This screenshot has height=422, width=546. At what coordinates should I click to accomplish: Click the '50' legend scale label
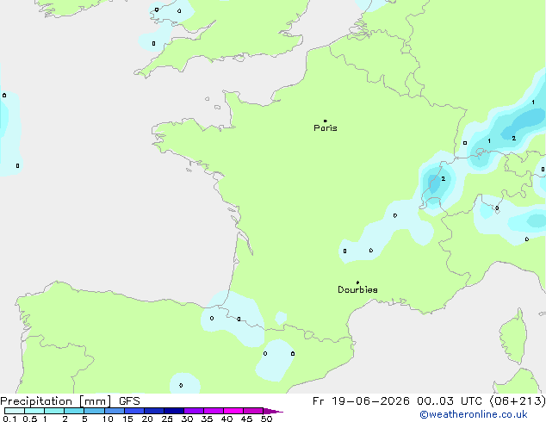pyautogui.click(x=266, y=419)
